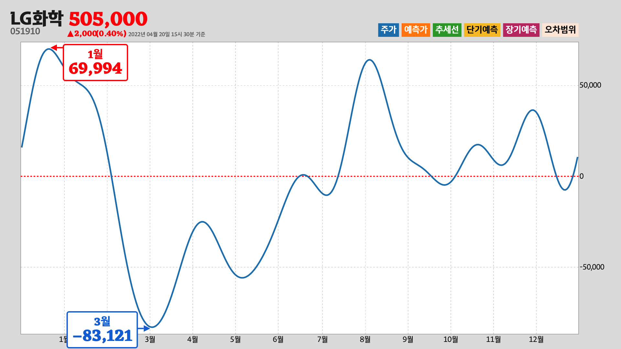Click the 2022년 04월 20일 timestamp
The width and height of the screenshot is (621, 349).
[x=167, y=34]
